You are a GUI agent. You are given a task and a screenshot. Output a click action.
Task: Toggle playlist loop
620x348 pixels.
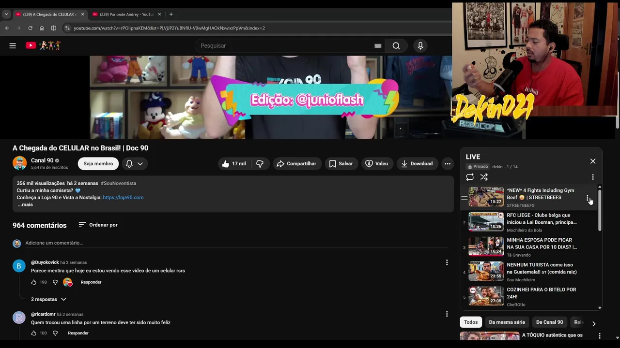pyautogui.click(x=470, y=177)
